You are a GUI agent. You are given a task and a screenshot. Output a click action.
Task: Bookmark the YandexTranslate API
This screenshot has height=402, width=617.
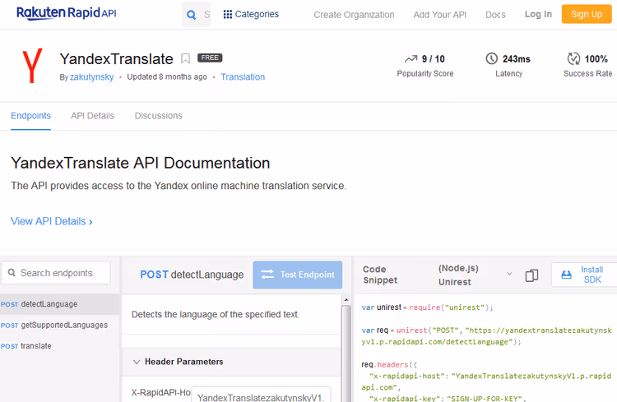pos(185,58)
